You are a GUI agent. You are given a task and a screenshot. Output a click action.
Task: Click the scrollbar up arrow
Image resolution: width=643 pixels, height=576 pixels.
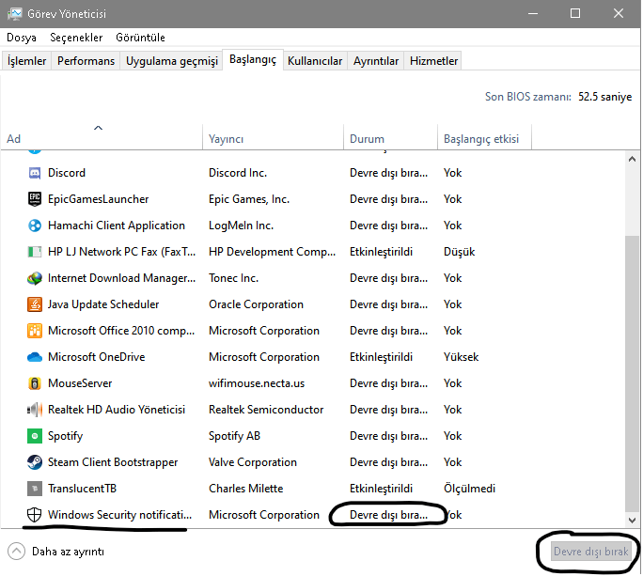[x=633, y=159]
